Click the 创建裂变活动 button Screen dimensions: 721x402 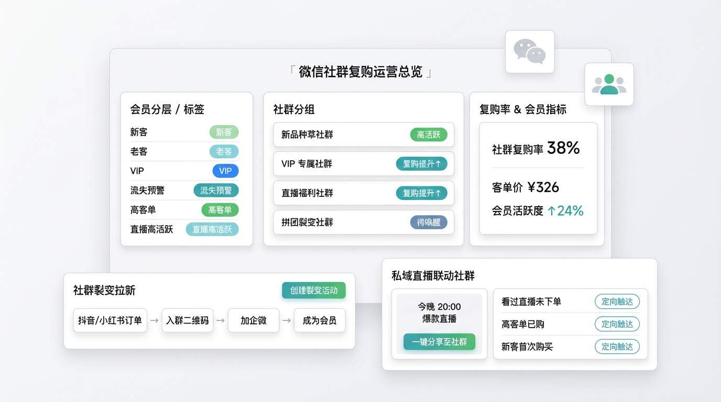click(313, 290)
